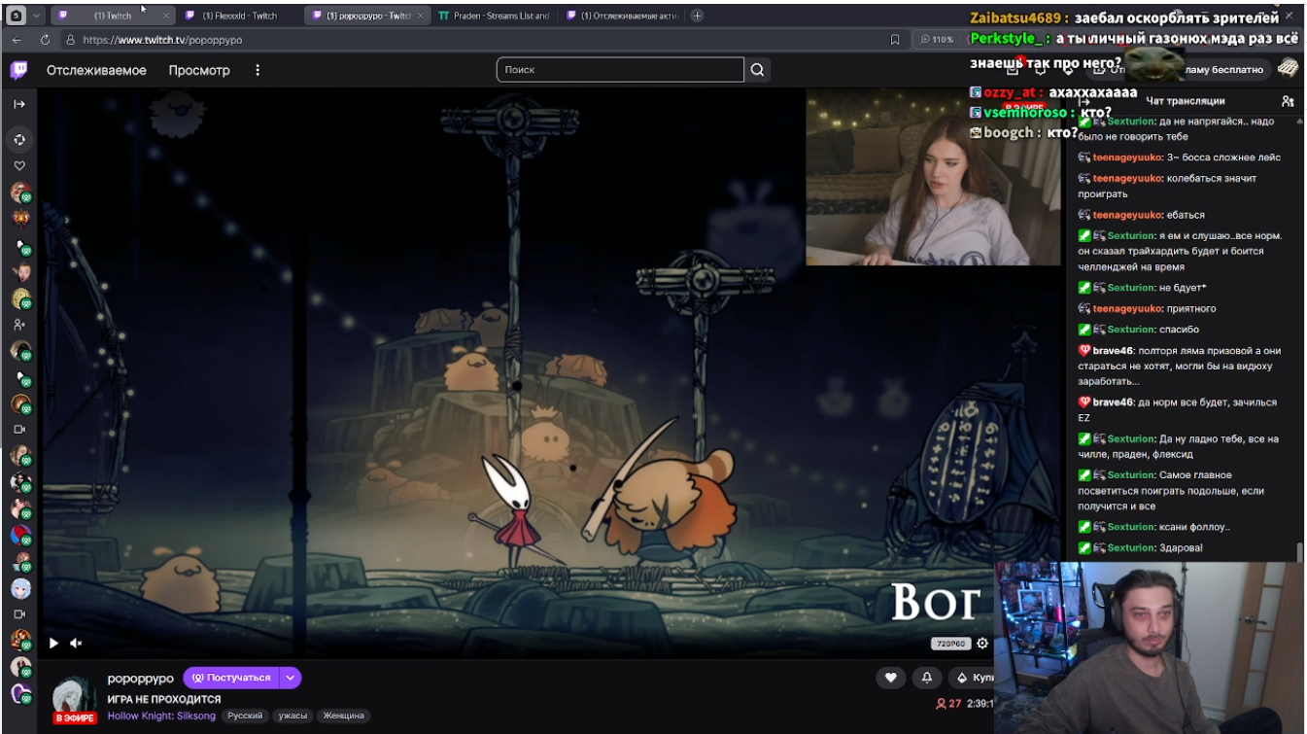
Task: Follow the channel with the heart button
Action: pos(890,678)
